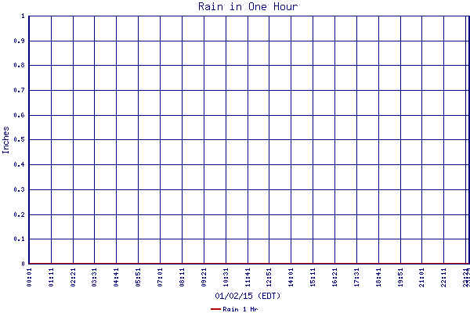Click the x-axis time label 03:31

pos(95,277)
